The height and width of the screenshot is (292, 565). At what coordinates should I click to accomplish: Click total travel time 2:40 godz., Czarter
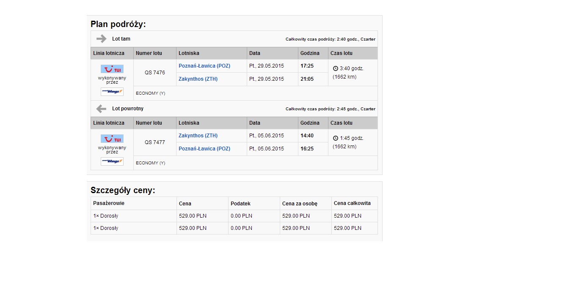[331, 39]
